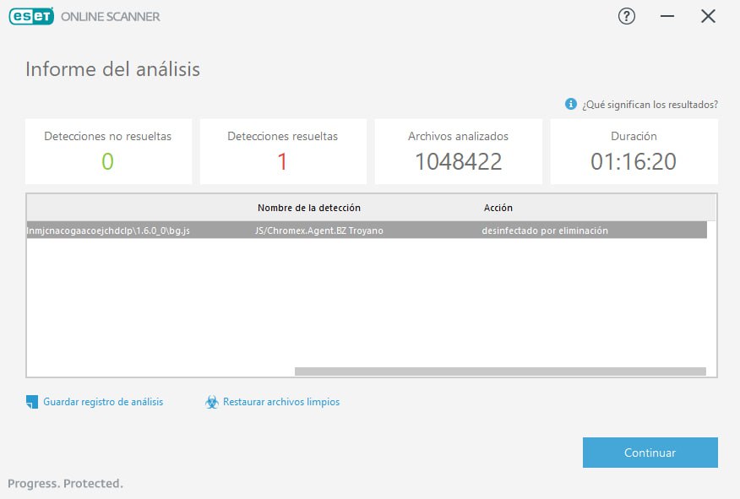Image resolution: width=740 pixels, height=499 pixels.
Task: Click the biohazard restore icon
Action: click(x=212, y=402)
